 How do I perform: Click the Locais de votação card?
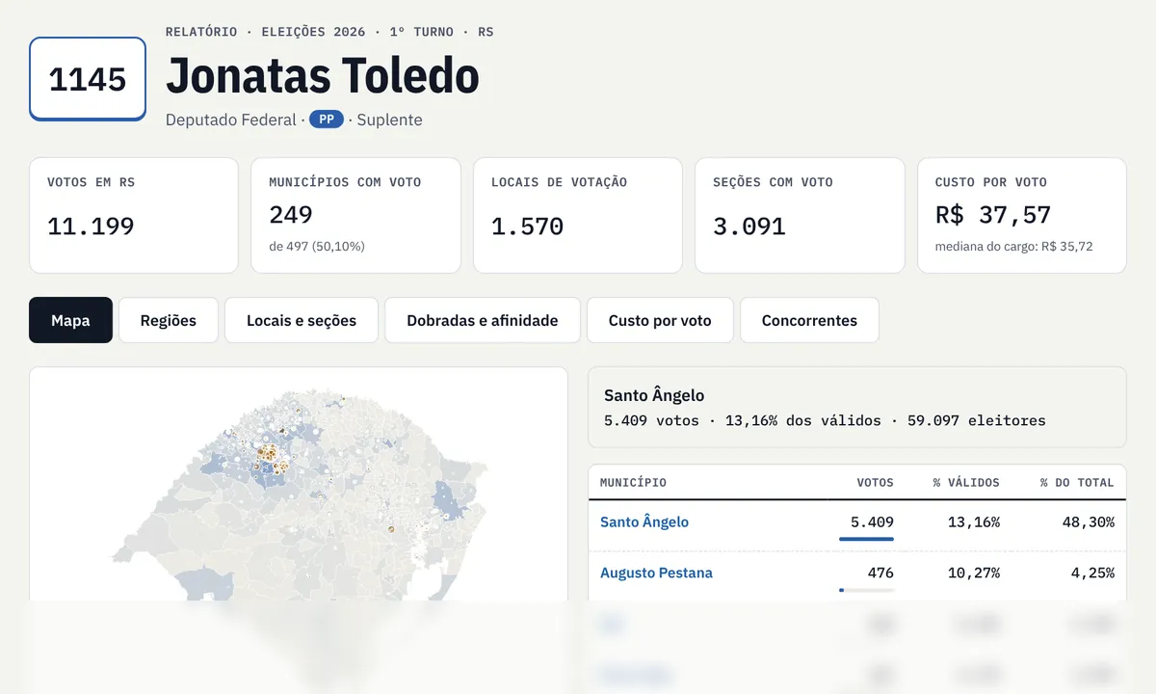point(578,216)
